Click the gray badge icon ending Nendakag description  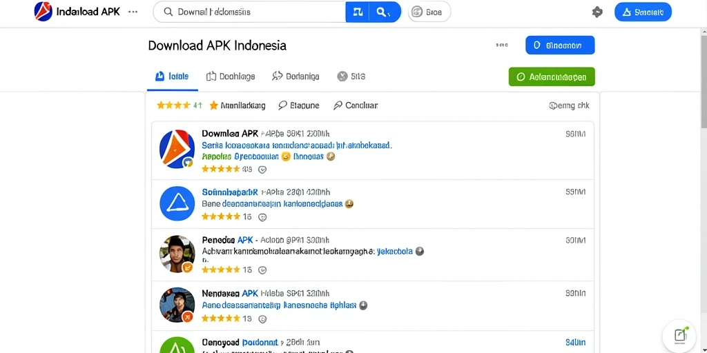[x=363, y=305]
